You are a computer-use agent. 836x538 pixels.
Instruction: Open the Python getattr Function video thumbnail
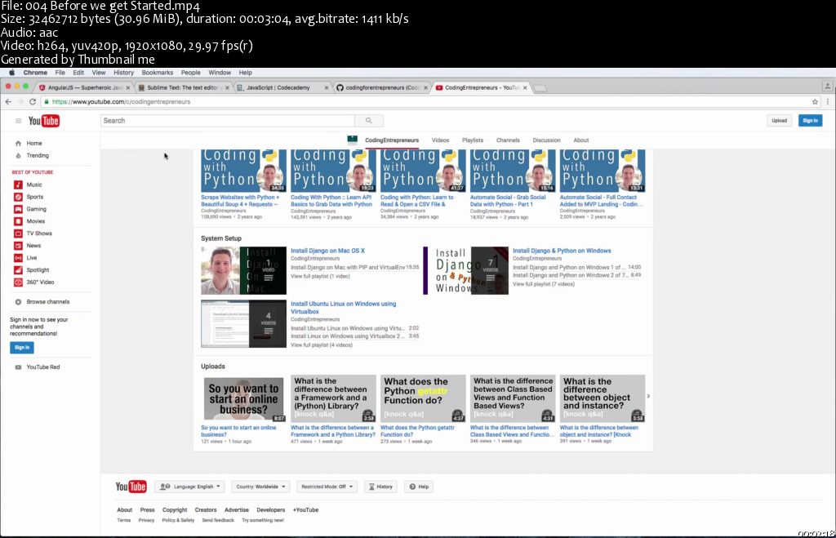[423, 398]
